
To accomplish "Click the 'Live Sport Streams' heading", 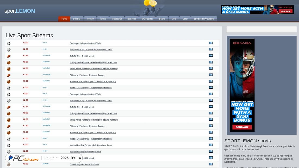I will [29, 36].
